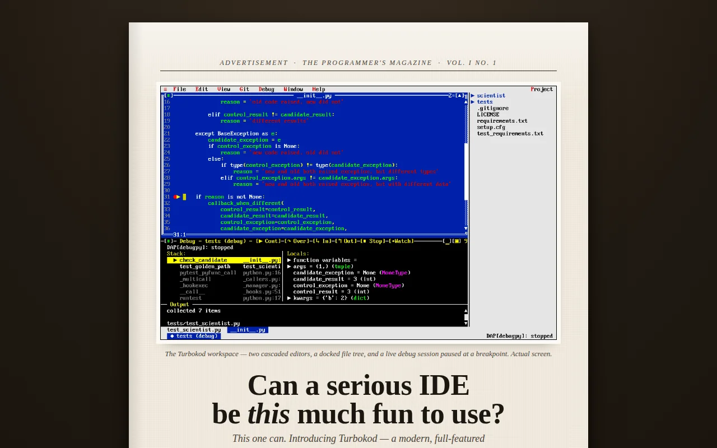Viewport: 717px width, 448px height.
Task: Click control_exception = None in Locals
Action: pos(348,285)
